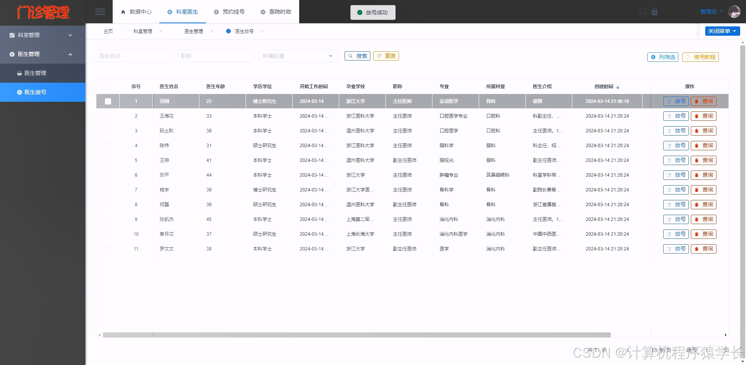Toggle checkbox for row 9 张凯杰
Viewport: 746px width, 365px height.
click(108, 219)
